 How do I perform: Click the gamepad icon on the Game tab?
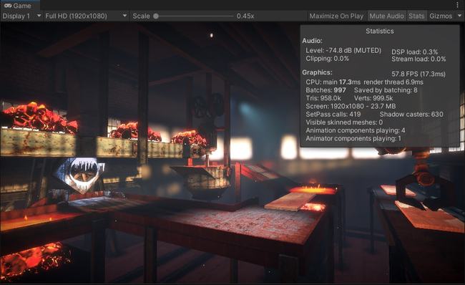click(x=8, y=5)
